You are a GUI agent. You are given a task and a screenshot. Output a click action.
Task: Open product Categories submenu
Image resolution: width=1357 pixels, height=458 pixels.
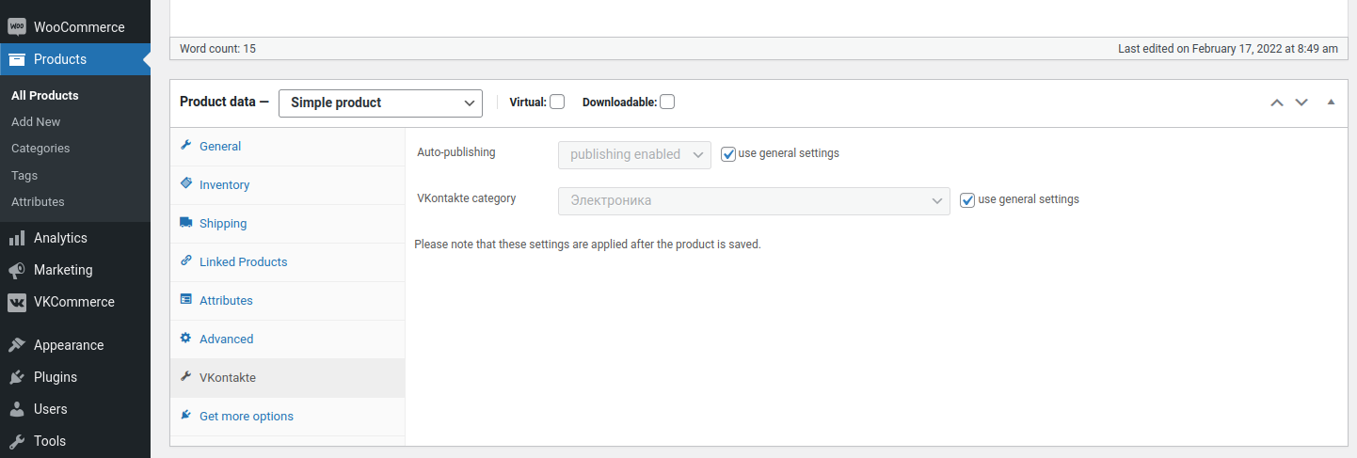[x=40, y=148]
